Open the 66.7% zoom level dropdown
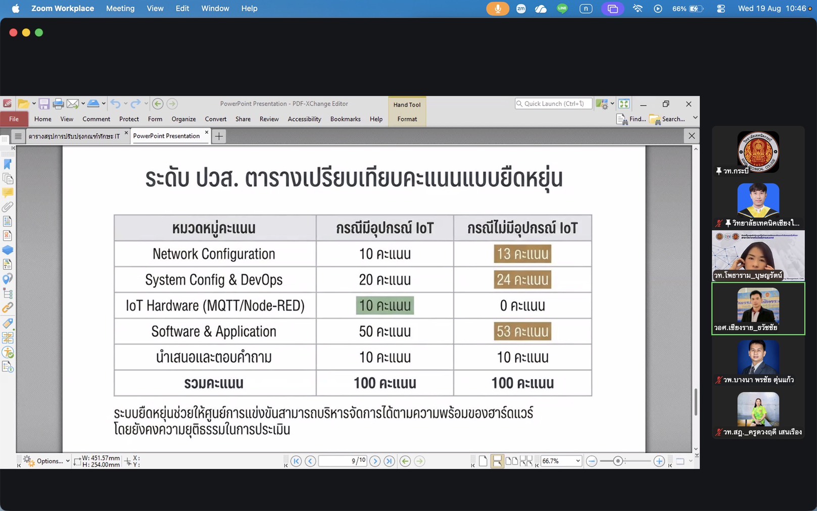Image resolution: width=817 pixels, height=511 pixels. (x=578, y=461)
